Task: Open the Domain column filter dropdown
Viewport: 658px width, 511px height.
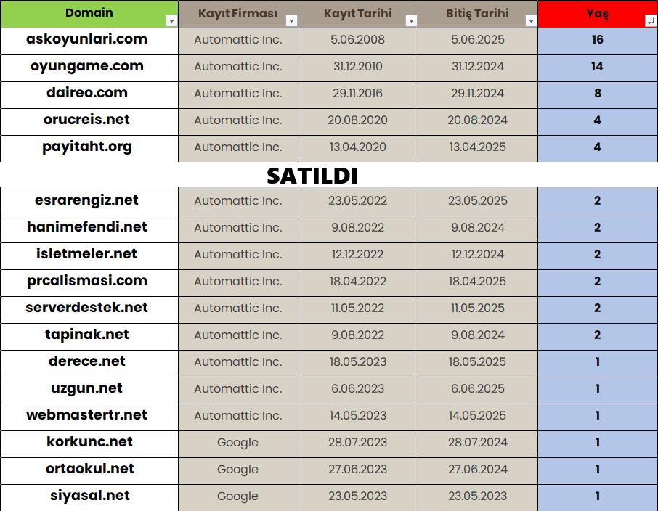Action: point(171,20)
